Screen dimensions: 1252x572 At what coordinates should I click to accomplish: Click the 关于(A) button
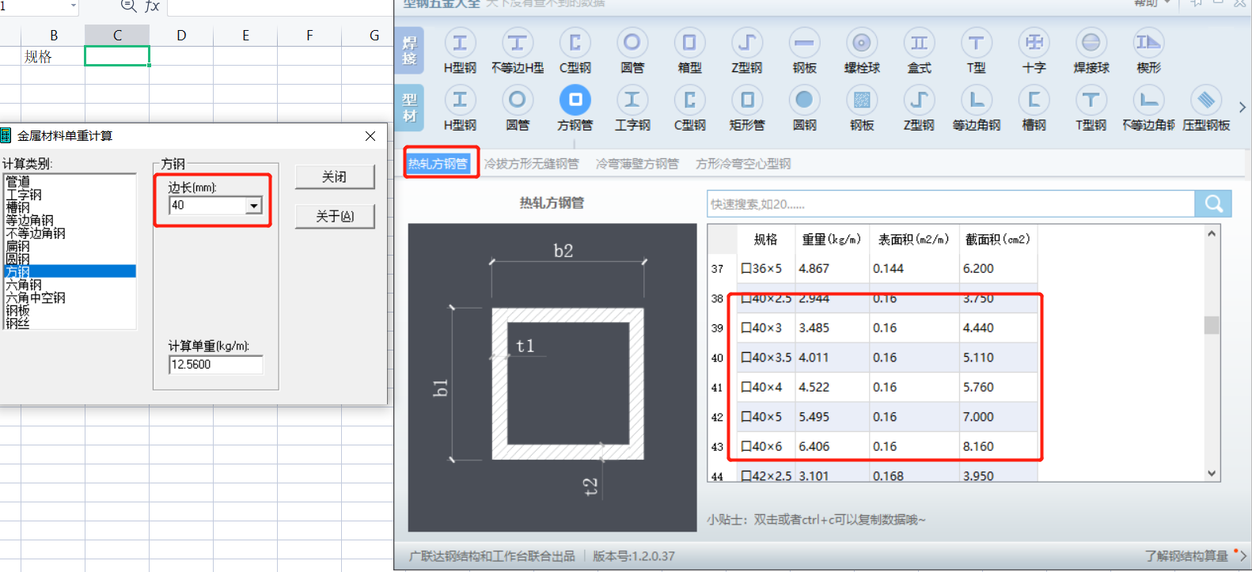click(335, 216)
